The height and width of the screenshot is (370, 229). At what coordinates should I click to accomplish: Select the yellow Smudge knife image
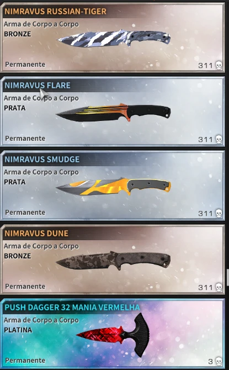tap(114, 186)
